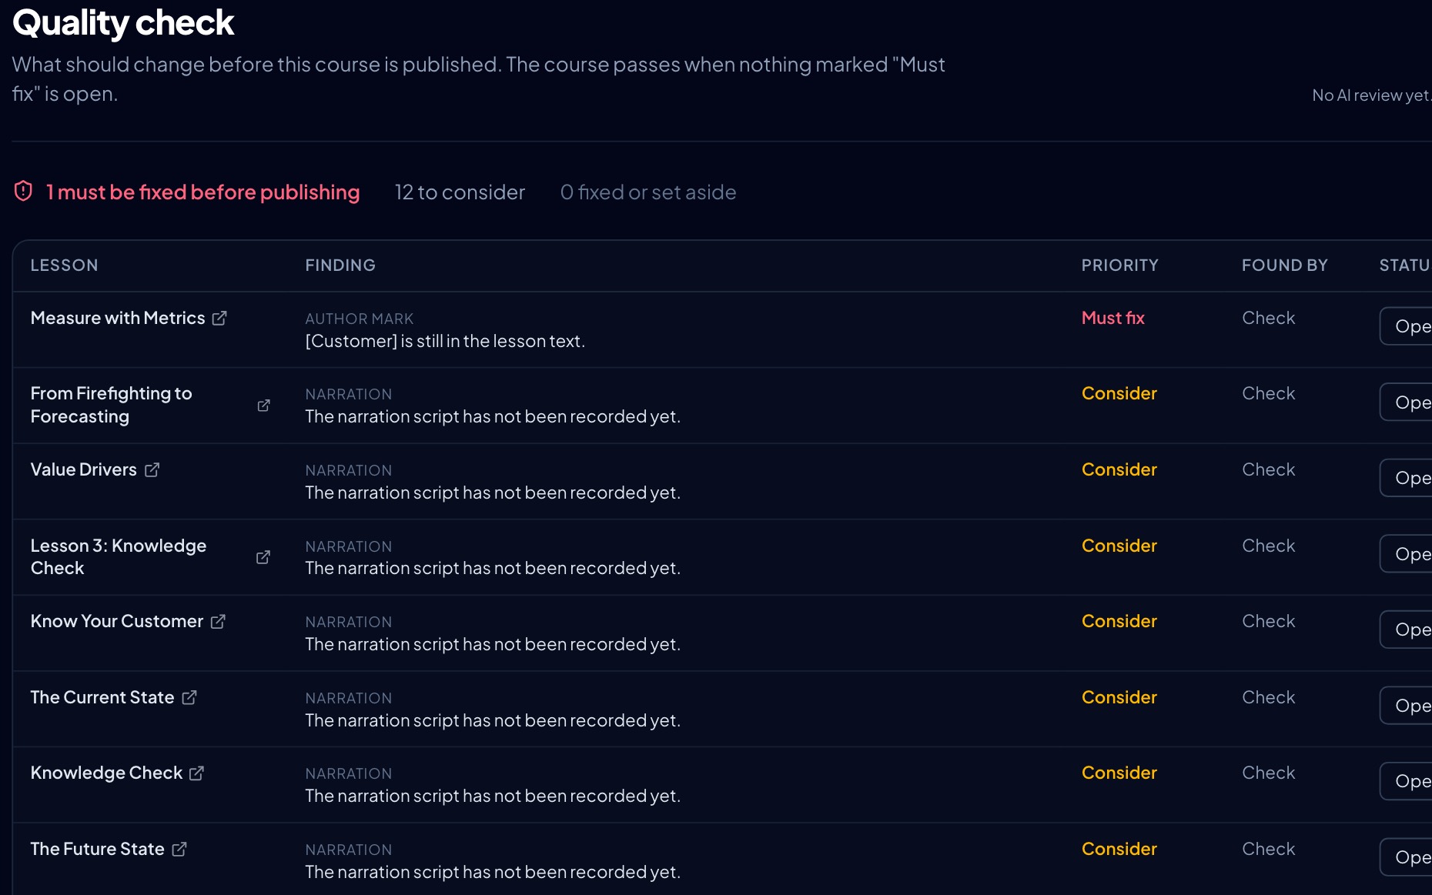Show the 12 to consider findings
This screenshot has width=1432, height=895.
(460, 192)
